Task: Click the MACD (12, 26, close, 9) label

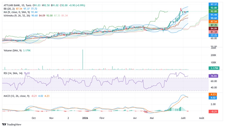Action: point(16,96)
